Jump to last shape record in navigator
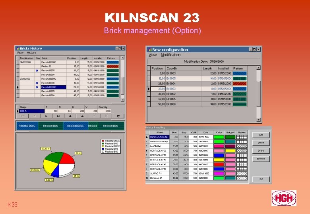Image resolution: width=310 pixels, height=214 pixels. (58, 116)
